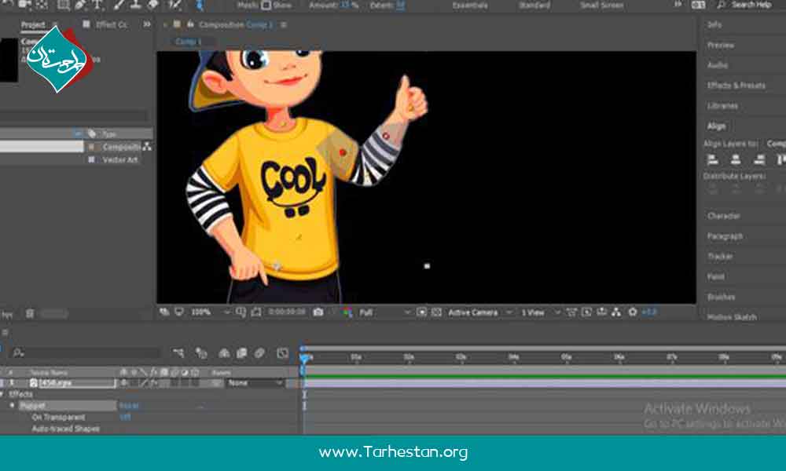Screen dimensions: 786x471
Task: Toggle the Transparency Grid button
Action: tap(436, 312)
